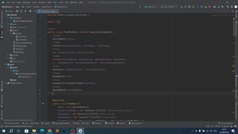The image size is (238, 134).
Task: Open SDK Manager icon in toolbar
Action: click(x=222, y=7)
